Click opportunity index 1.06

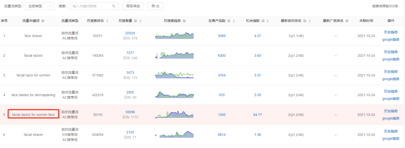click(x=258, y=134)
